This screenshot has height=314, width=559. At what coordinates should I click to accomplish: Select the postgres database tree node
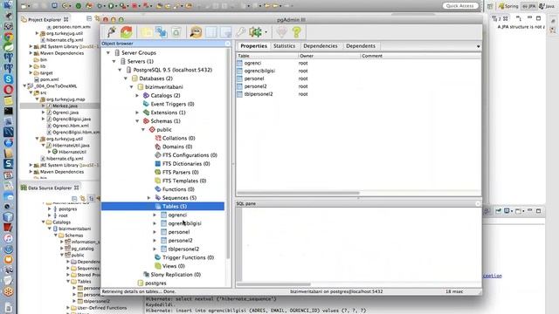(155, 283)
